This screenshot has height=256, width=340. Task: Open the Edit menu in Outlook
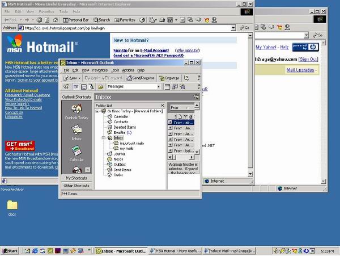point(75,70)
